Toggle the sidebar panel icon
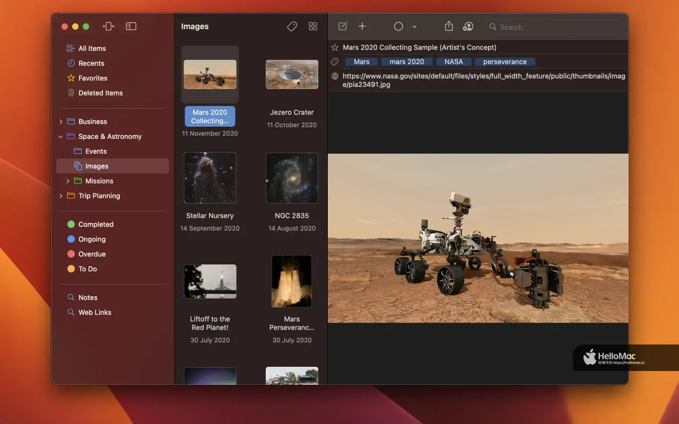Screen dimensions: 679x424 (x=131, y=26)
